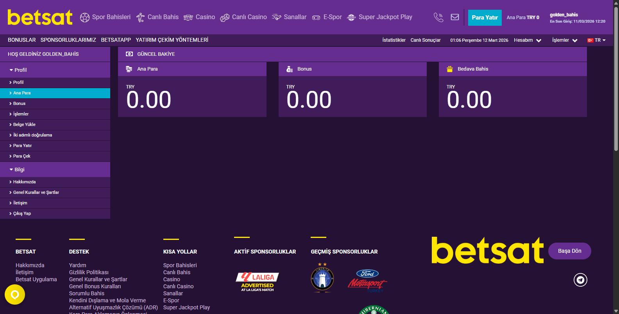Image resolution: width=619 pixels, height=314 pixels.
Task: Select İşlemler in sidebar
Action: pos(55,114)
